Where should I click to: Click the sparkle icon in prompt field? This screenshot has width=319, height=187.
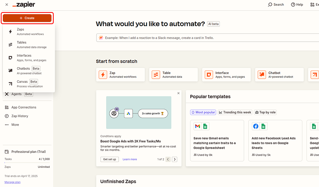pos(101,38)
